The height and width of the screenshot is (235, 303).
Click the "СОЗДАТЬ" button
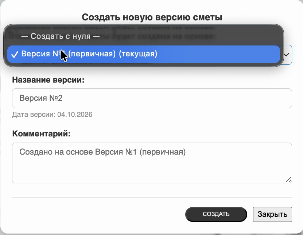pos(216,214)
